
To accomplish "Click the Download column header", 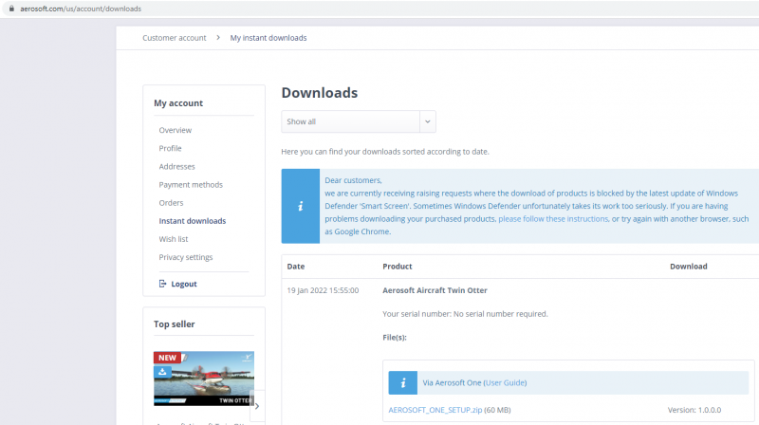I will click(x=689, y=267).
